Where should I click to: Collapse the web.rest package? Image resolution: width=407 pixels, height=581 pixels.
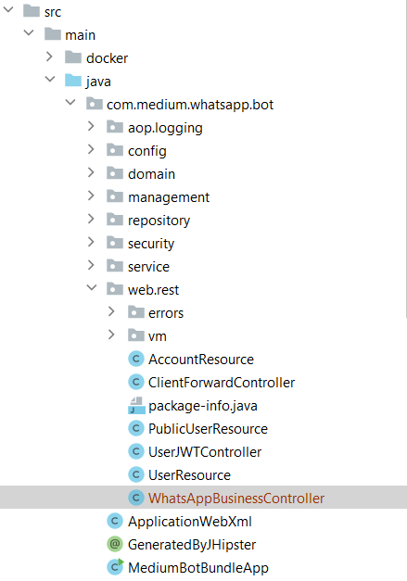tap(92, 288)
